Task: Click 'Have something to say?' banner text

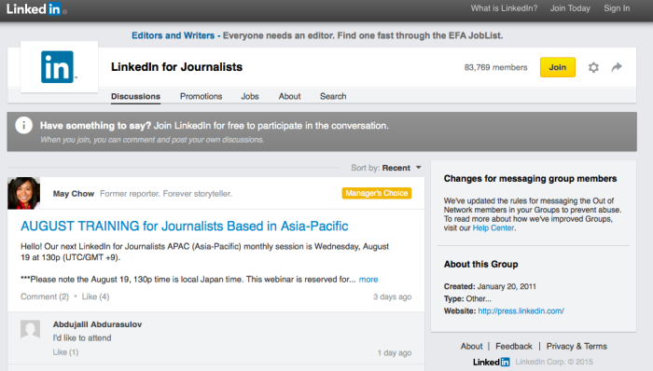Action: 95,126
